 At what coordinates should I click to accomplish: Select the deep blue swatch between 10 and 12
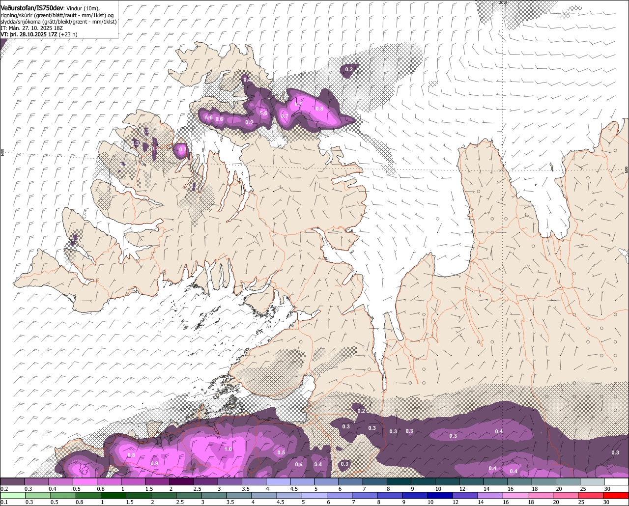coord(440,495)
